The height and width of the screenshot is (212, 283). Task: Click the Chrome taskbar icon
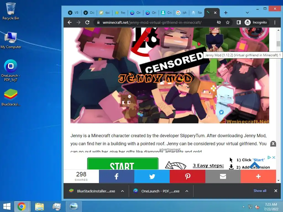[x=22, y=206]
